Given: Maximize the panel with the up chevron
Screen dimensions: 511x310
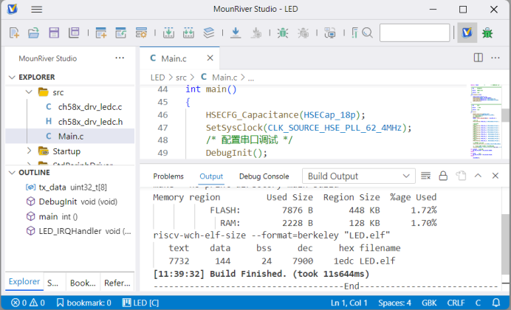Looking at the screenshot, I should point(478,176).
